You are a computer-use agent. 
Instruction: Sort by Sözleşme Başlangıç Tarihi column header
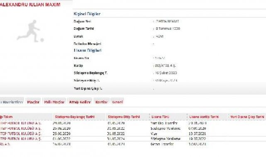tap(75, 117)
